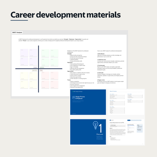157x157 pixels.
Task: Open the blue 'Discover' section page
Action: click(x=88, y=132)
